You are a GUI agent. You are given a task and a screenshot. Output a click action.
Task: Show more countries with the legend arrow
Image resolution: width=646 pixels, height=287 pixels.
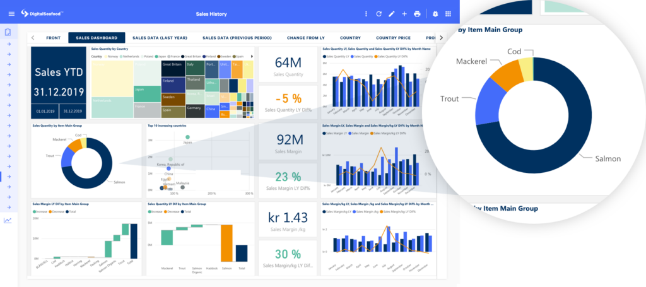click(x=252, y=56)
